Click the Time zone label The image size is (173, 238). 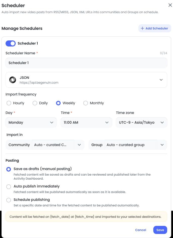pyautogui.click(x=125, y=113)
